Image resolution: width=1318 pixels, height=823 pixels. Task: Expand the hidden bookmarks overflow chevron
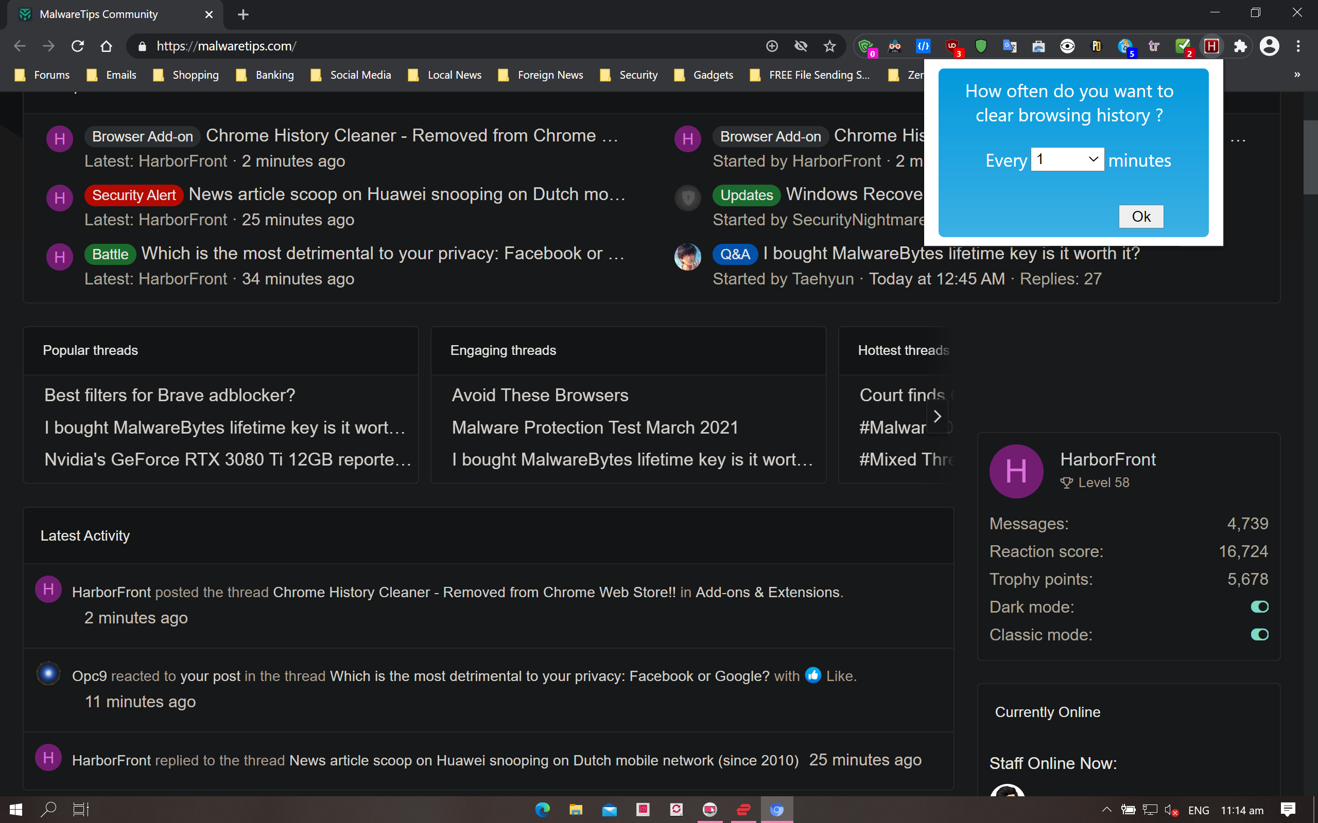click(1297, 75)
